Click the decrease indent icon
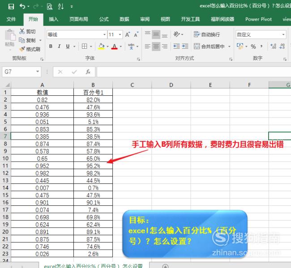 point(176,46)
